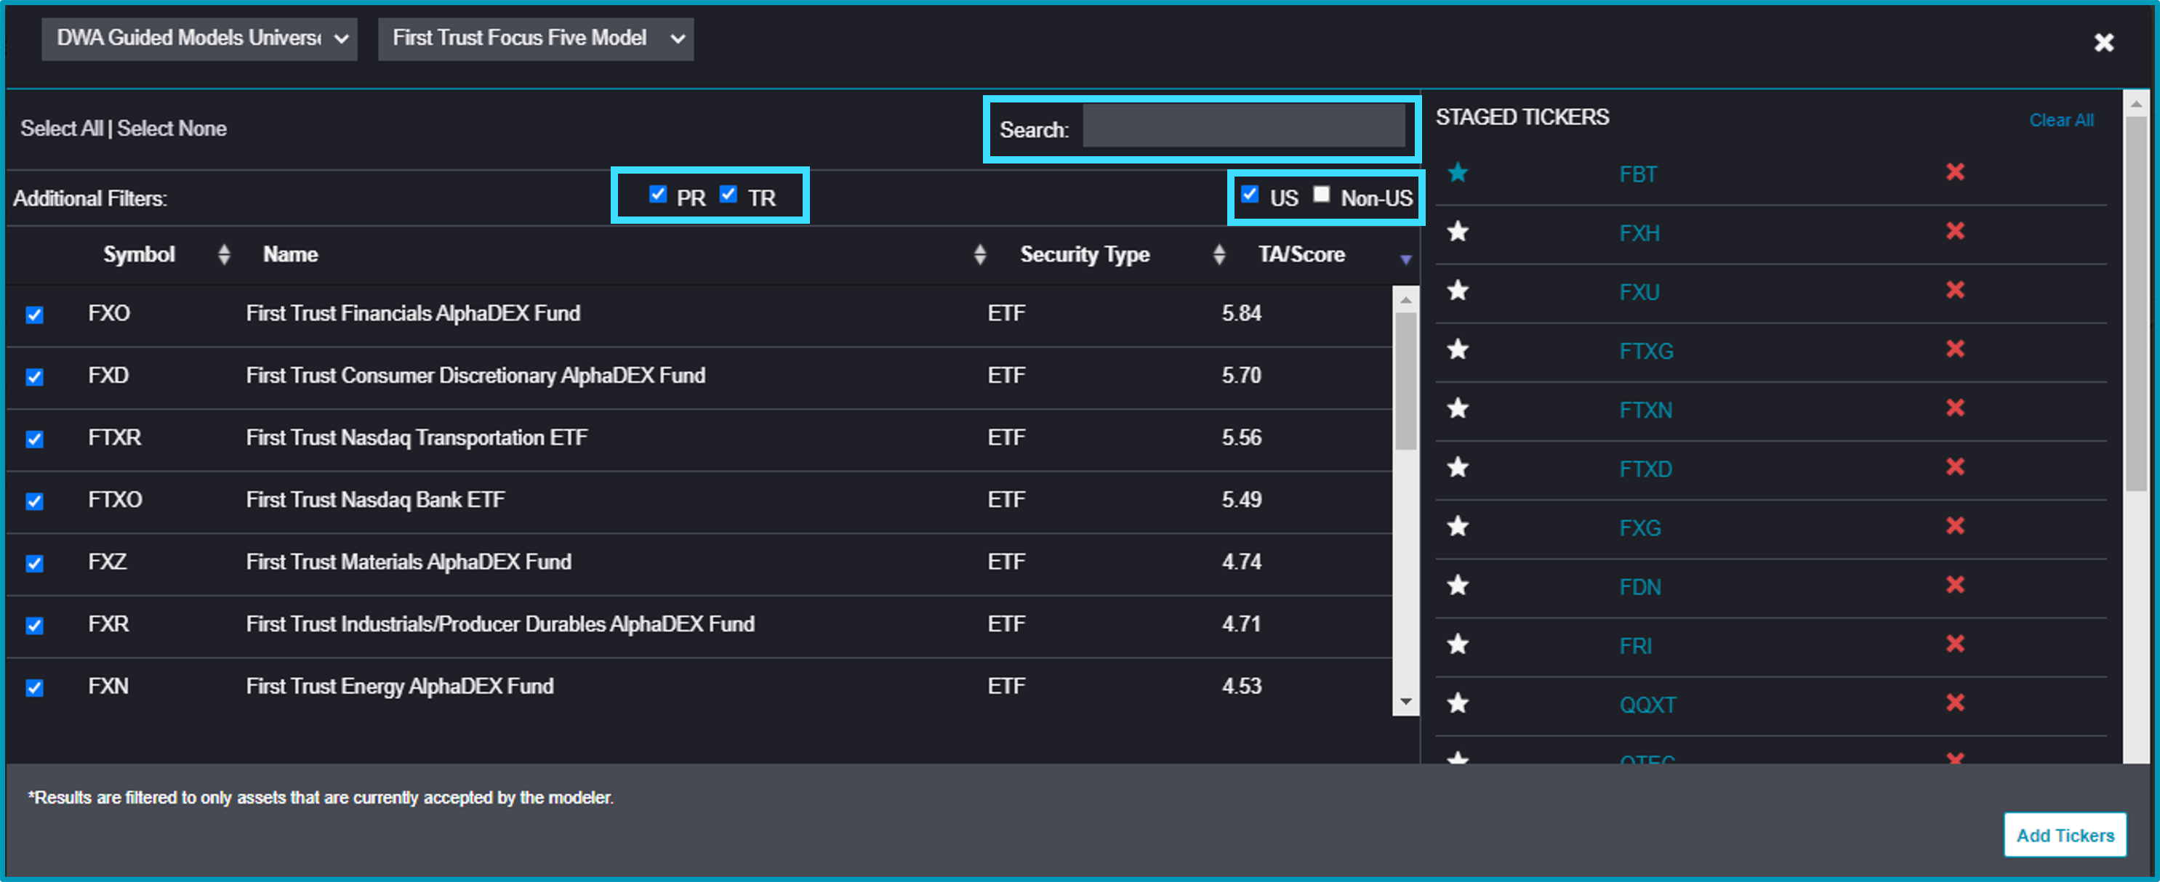
Task: Click the ticker table scrollbar up arrow
Action: (1406, 300)
